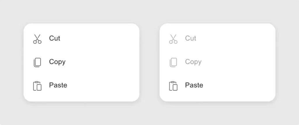Click the clipboard paste icon in the left menu
Screen dimensions: 299x125
[x=37, y=86]
